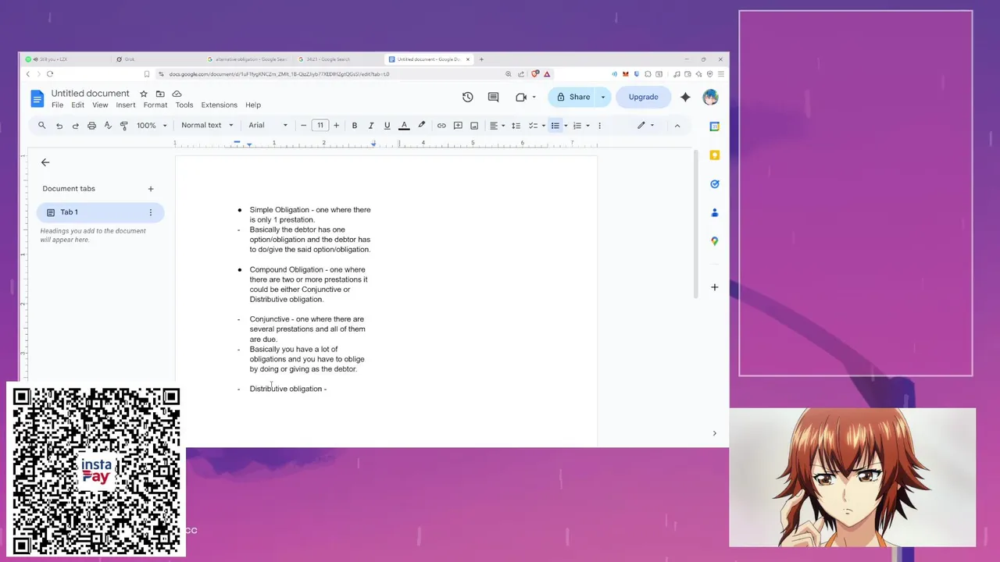Show all comments

click(x=493, y=97)
